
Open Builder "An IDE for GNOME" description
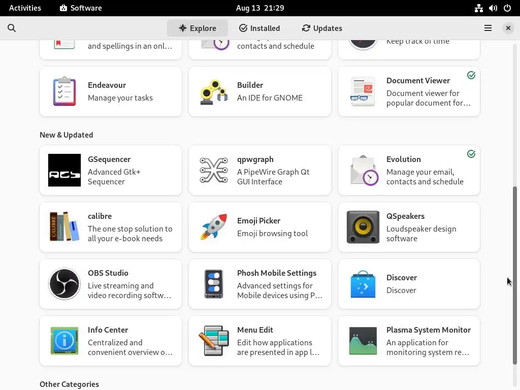[270, 98]
